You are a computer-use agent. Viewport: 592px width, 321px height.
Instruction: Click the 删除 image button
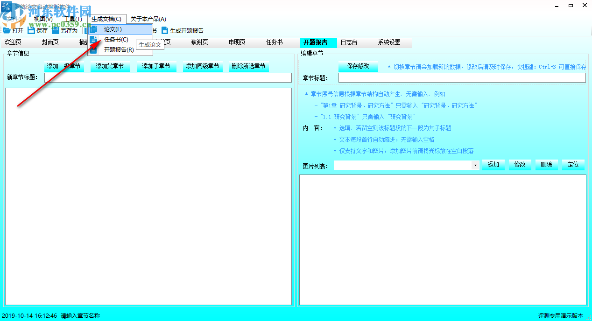click(x=547, y=165)
